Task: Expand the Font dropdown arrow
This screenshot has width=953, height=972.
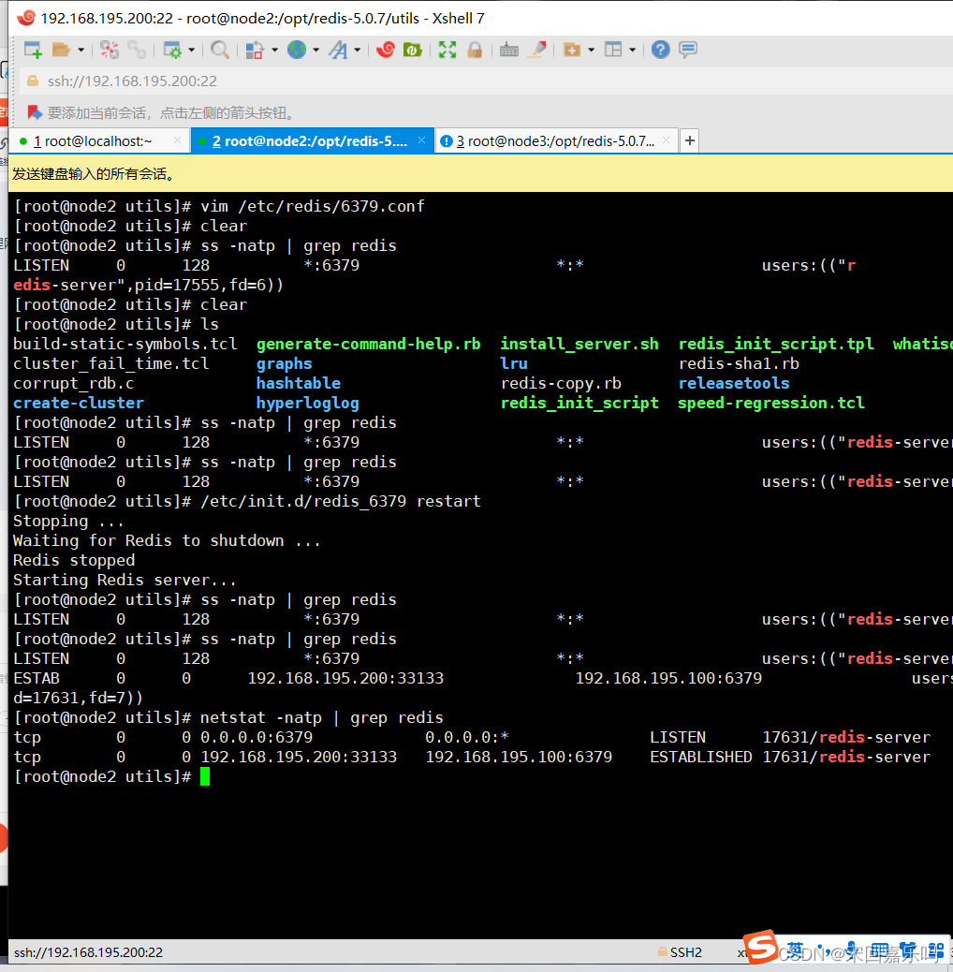Action: tap(358, 50)
